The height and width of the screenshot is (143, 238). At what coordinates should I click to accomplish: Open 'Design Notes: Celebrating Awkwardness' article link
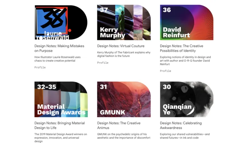[x=181, y=125]
